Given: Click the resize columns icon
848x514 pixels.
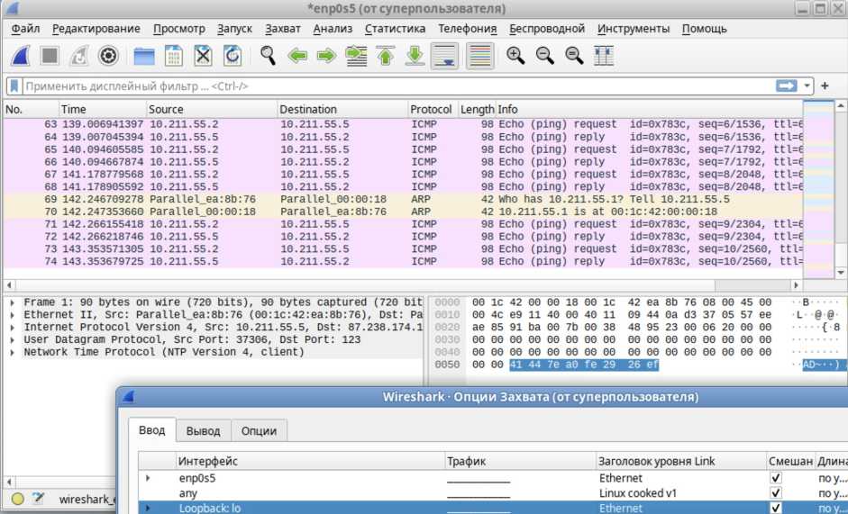Looking at the screenshot, I should 604,56.
